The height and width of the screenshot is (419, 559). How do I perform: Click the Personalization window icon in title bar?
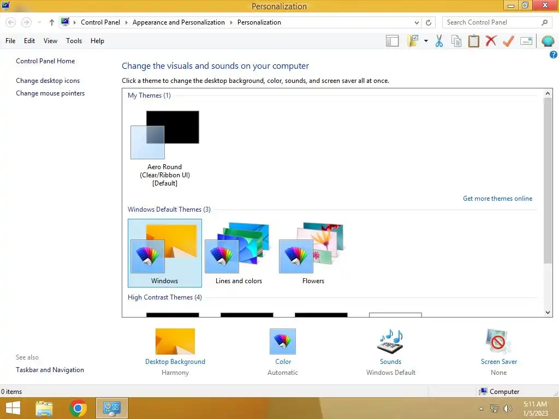5,5
